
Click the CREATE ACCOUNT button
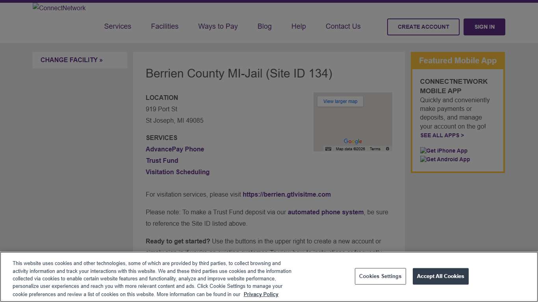pyautogui.click(x=423, y=27)
